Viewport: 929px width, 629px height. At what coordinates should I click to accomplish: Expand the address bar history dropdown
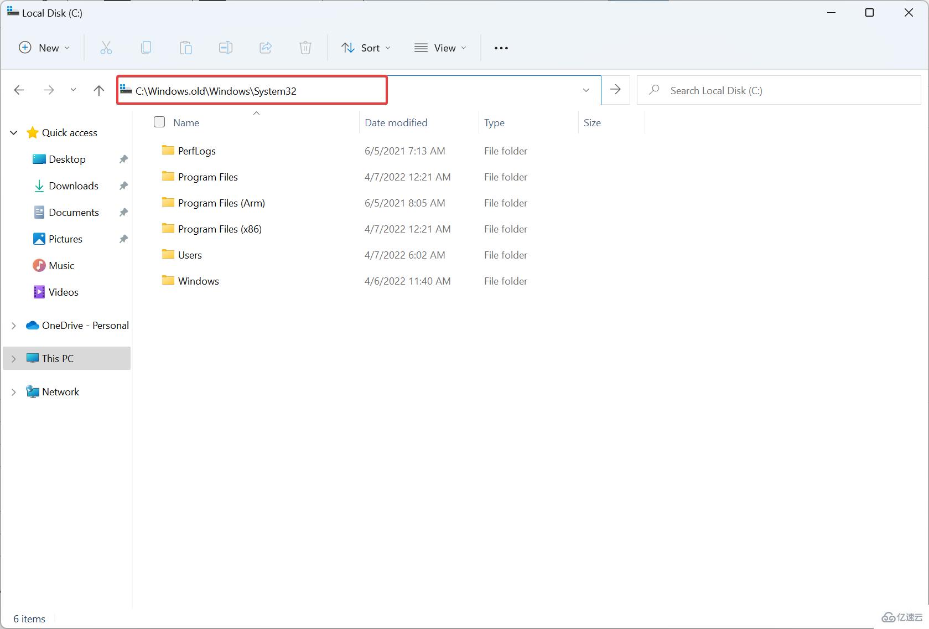586,90
